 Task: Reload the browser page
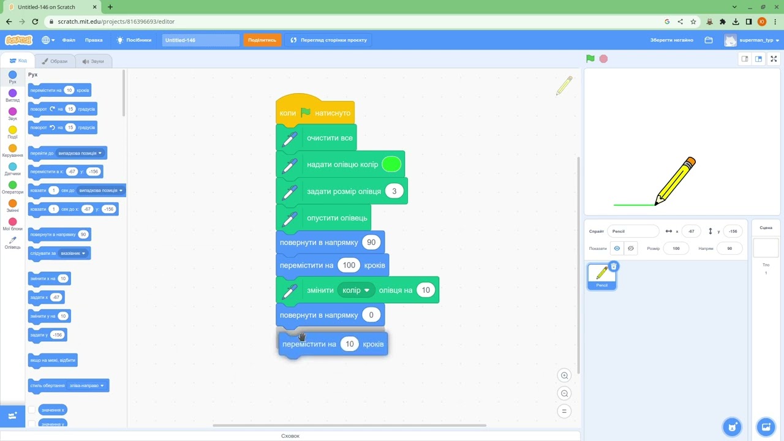35,21
